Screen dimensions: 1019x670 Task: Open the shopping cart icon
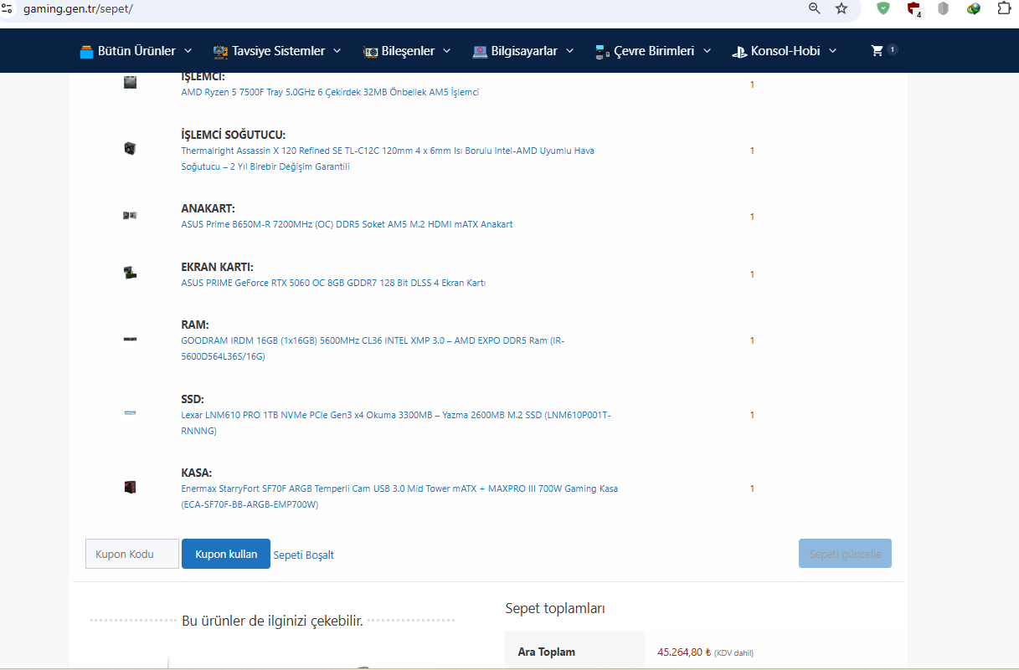(877, 51)
